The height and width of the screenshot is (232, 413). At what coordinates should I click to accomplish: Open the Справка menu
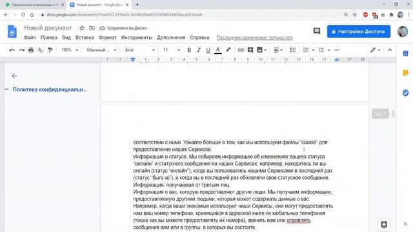point(199,37)
